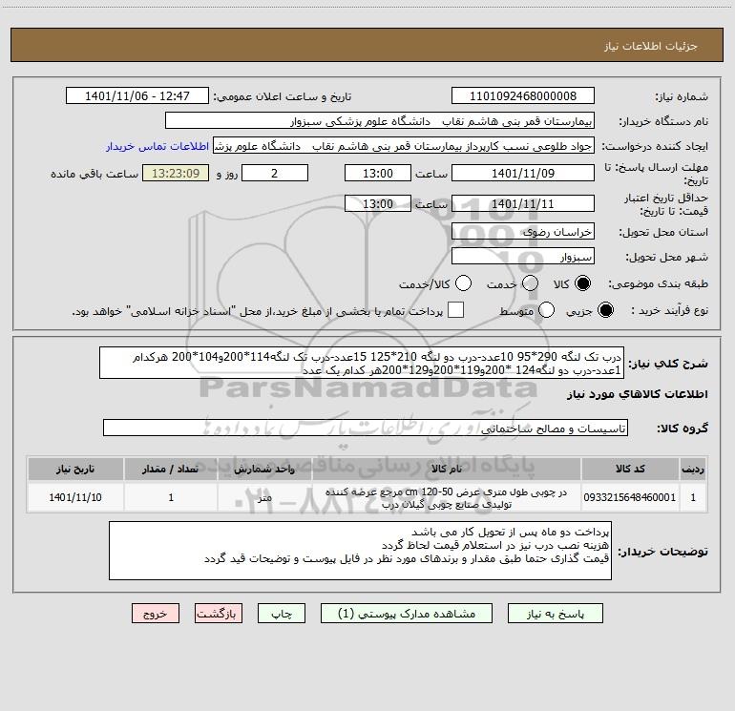
Task: Open اطلاعات تماس خریدار link
Action: tap(157, 146)
